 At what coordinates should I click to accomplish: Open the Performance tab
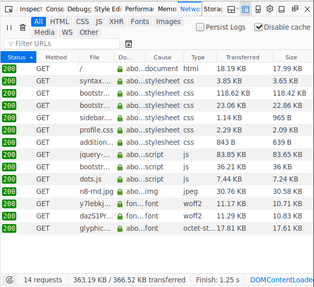139,9
